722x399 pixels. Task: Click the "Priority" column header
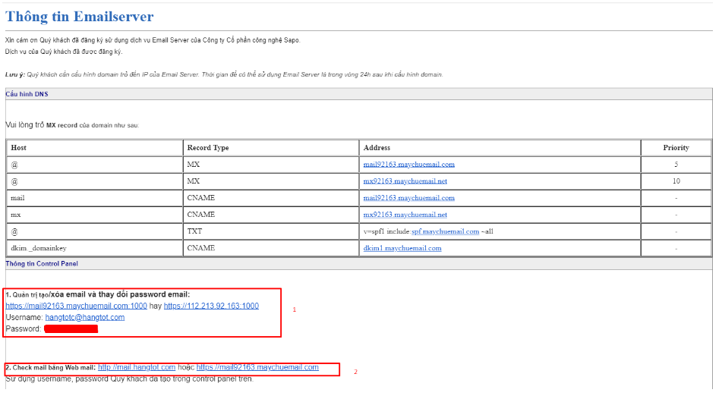676,147
